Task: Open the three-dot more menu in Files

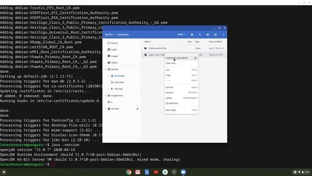Action: [223, 35]
